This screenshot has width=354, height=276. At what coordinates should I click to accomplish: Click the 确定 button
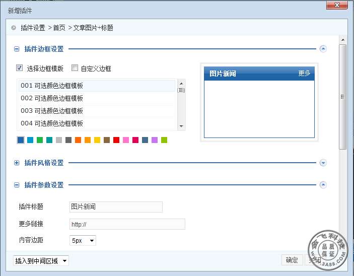(292, 260)
